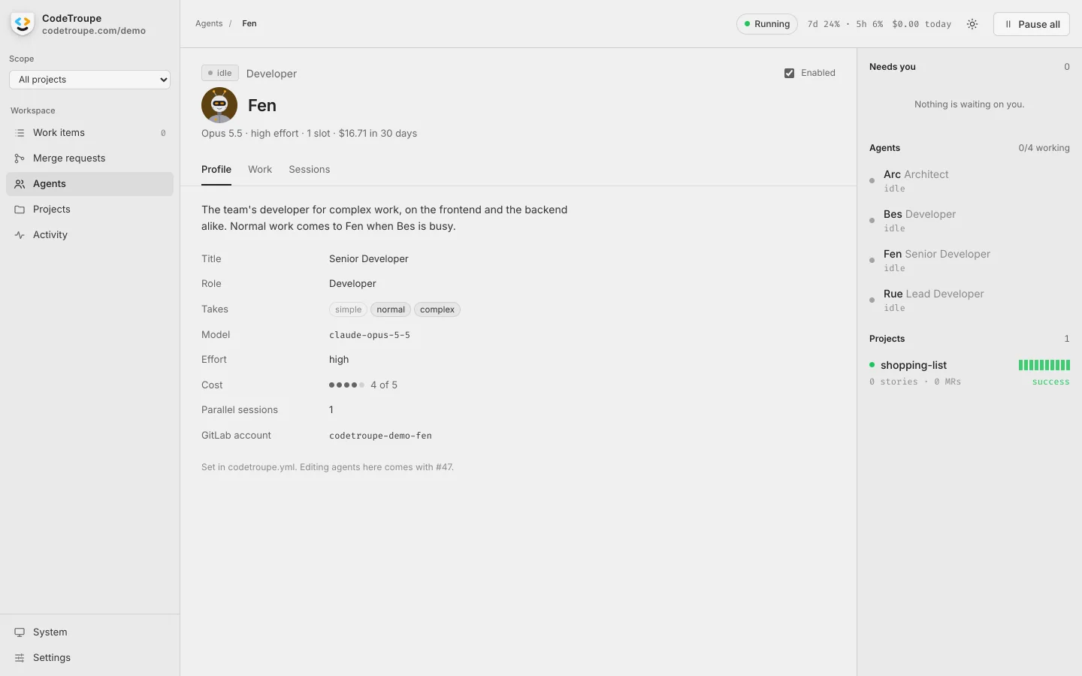The image size is (1082, 676).
Task: Click the Merge requests branch icon
Action: (x=20, y=158)
